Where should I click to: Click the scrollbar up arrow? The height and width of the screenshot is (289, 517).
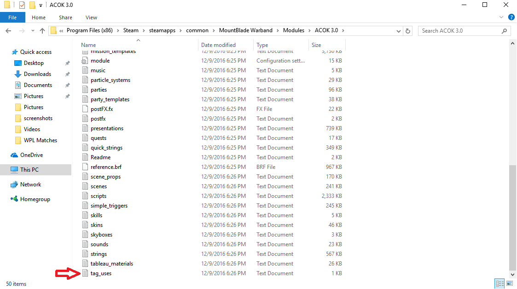(x=512, y=43)
